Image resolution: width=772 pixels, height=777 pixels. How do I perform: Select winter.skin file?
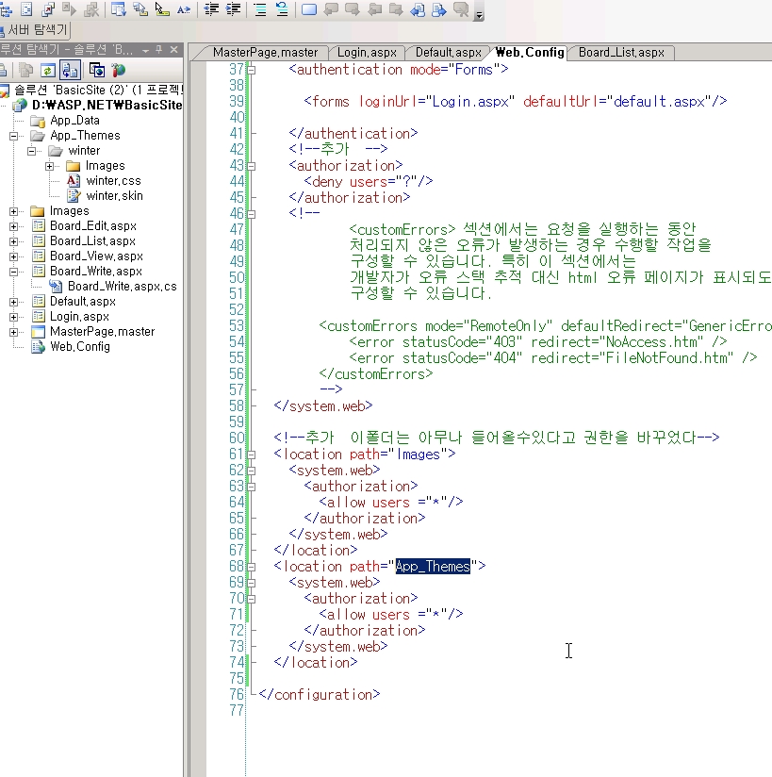pos(114,196)
